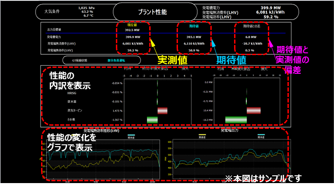Click the -0.21 MW loss value
The height and width of the screenshot is (189, 334).
point(208,92)
